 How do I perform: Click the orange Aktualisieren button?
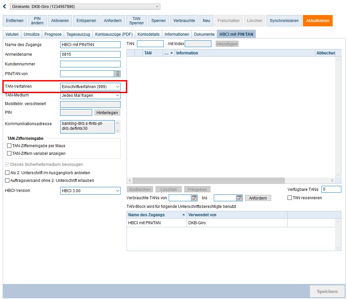(317, 21)
